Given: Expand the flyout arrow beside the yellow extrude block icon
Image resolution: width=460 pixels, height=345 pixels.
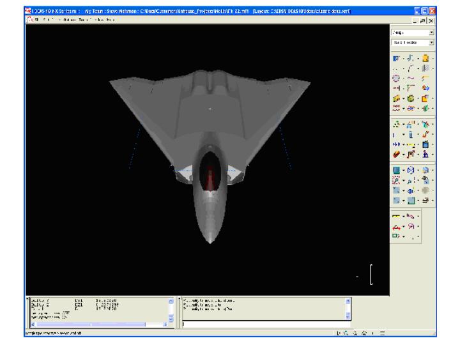Looking at the screenshot, I should (x=404, y=99).
